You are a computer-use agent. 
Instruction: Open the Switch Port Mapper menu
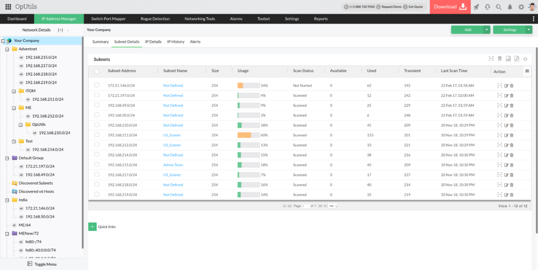(108, 19)
